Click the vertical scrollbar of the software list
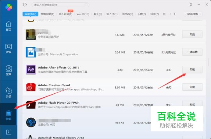Image resolution: width=211 pixels, height=139 pixels. [x=208, y=62]
